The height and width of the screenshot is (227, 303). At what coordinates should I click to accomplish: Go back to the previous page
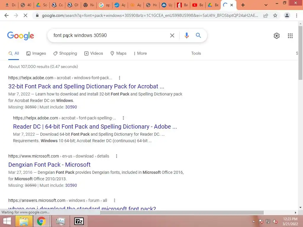7,15
